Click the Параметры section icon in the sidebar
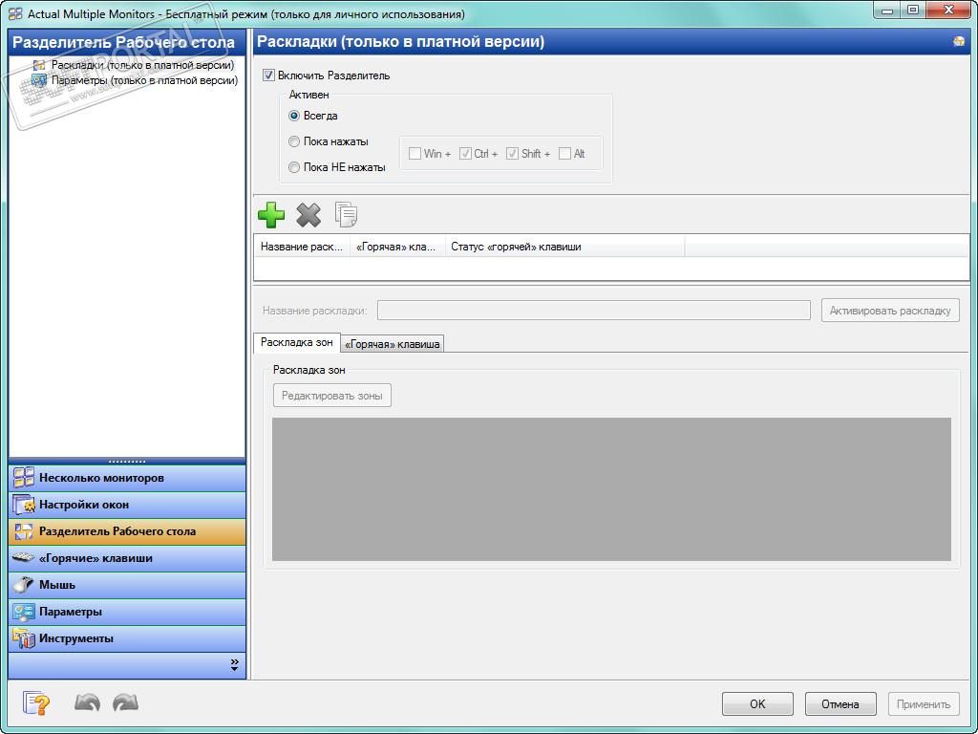This screenshot has height=734, width=978. (24, 612)
